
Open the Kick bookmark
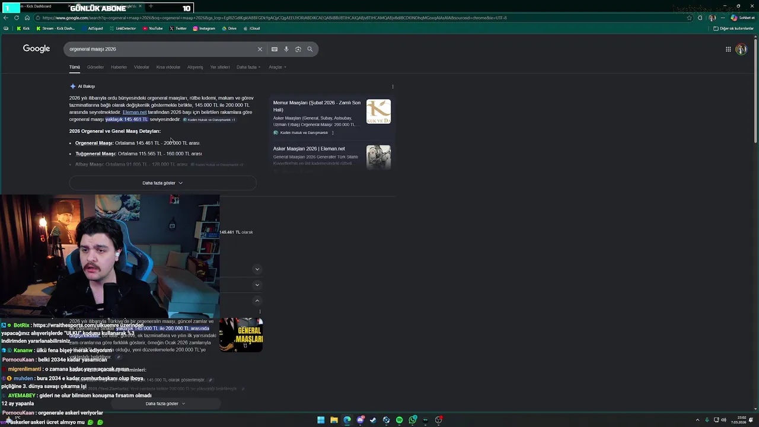tap(23, 28)
